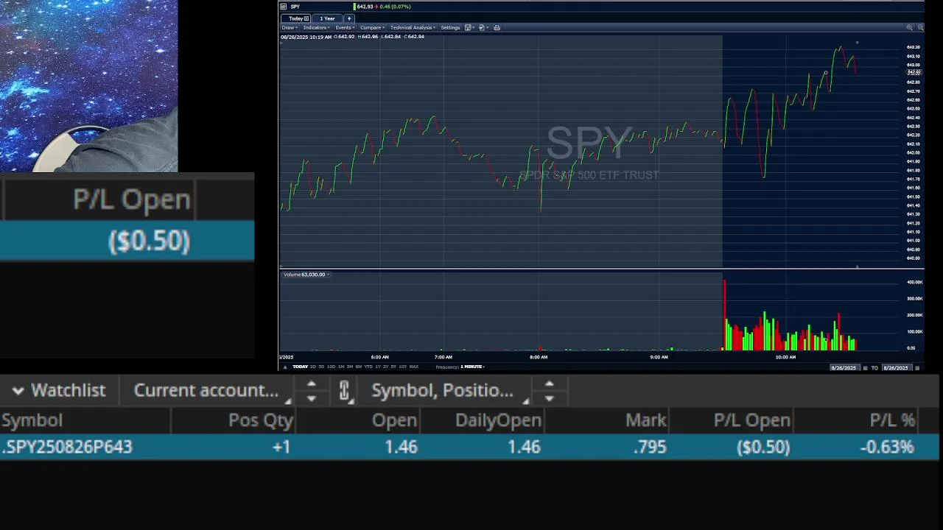Viewport: 943px width, 530px height.
Task: Select the MAX time range
Action: tap(413, 367)
